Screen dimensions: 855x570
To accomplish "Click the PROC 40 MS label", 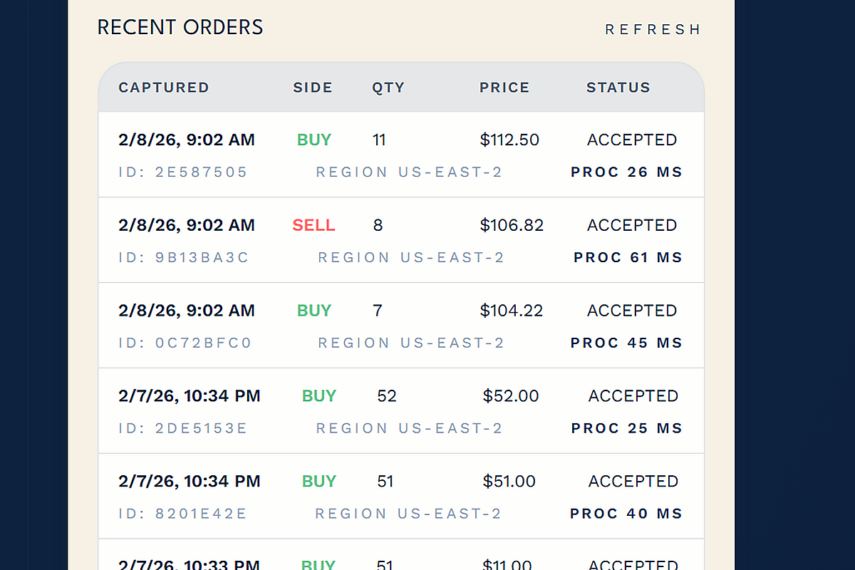I will pyautogui.click(x=626, y=514).
